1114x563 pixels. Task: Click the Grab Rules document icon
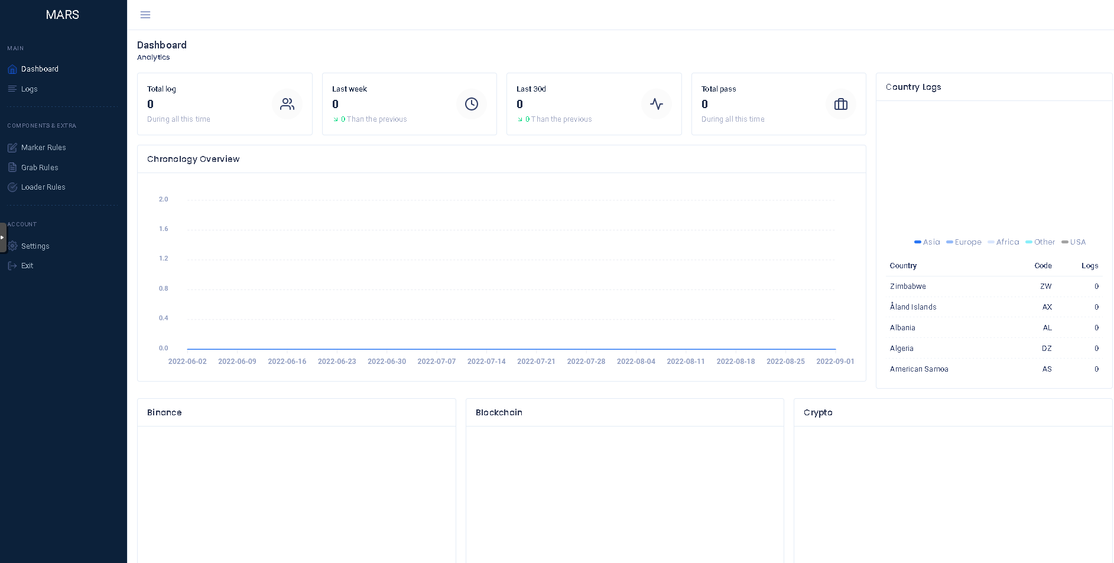coord(12,168)
